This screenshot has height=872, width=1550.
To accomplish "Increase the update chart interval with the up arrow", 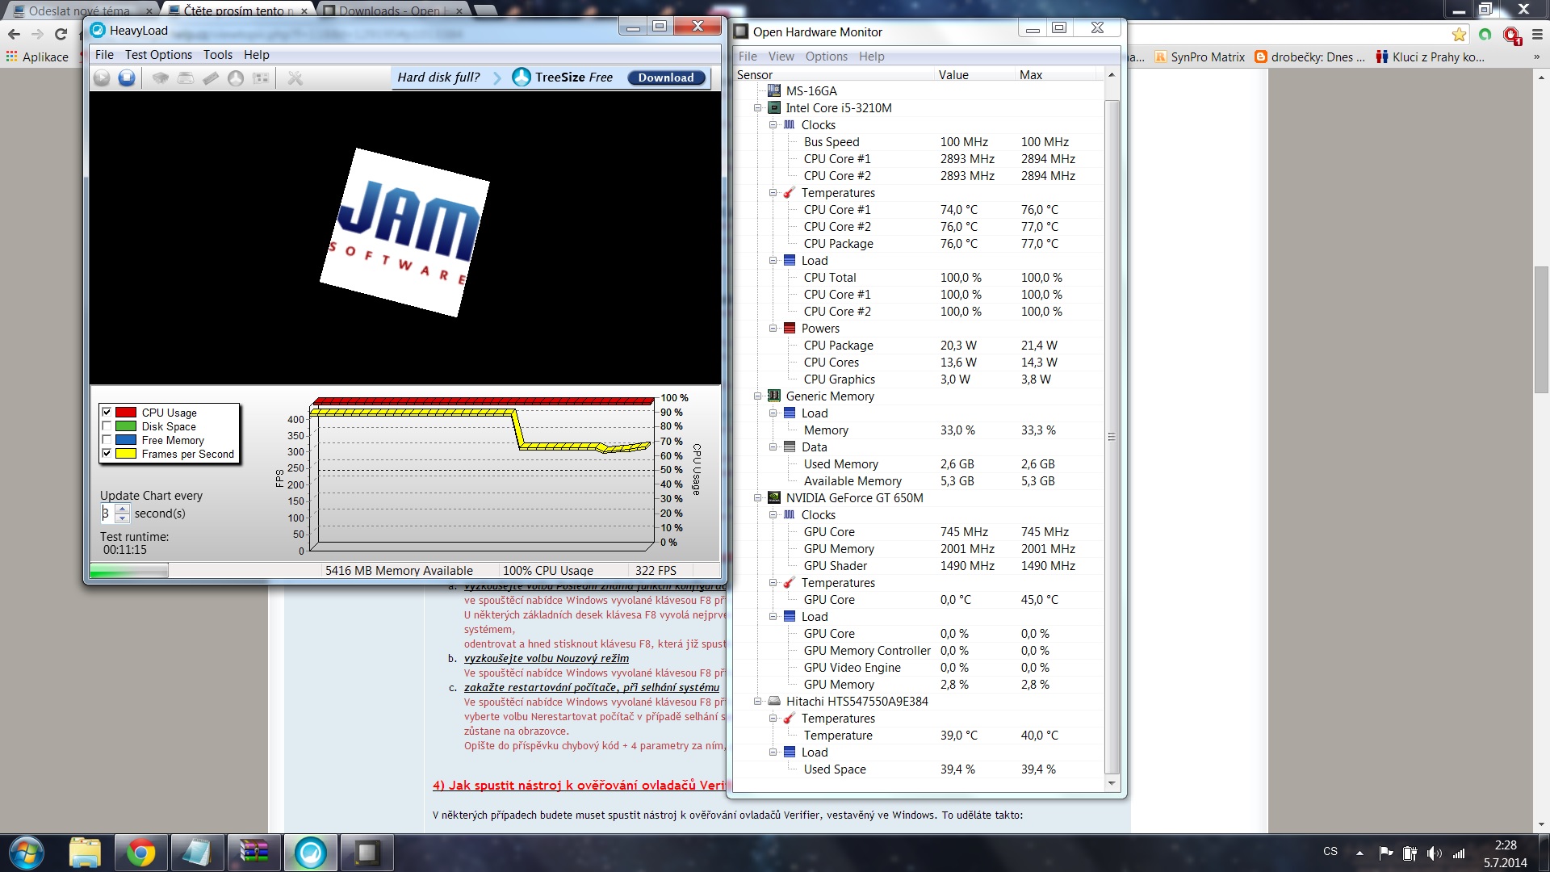I will click(123, 508).
